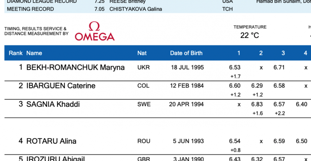Click athlete name IBARGUEN Caterine
The image size is (311, 161).
[61, 86]
